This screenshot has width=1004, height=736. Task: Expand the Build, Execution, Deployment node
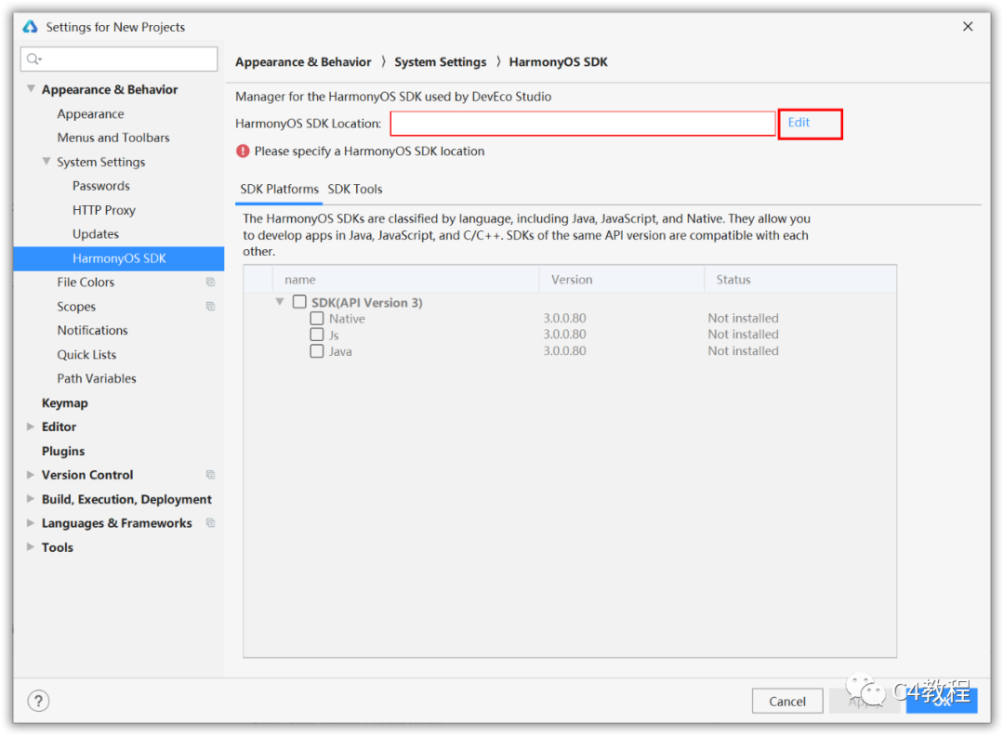[30, 498]
